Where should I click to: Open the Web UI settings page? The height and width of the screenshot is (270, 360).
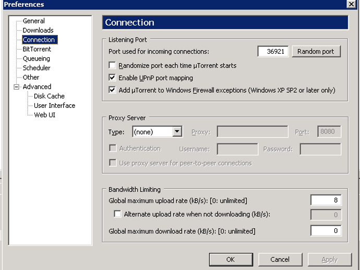click(44, 115)
